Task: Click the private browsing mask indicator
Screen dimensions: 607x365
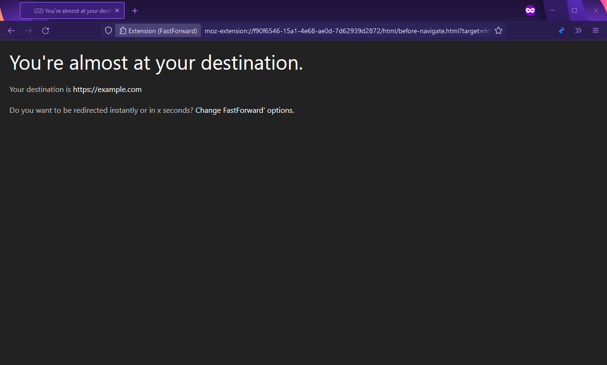Action: [530, 10]
